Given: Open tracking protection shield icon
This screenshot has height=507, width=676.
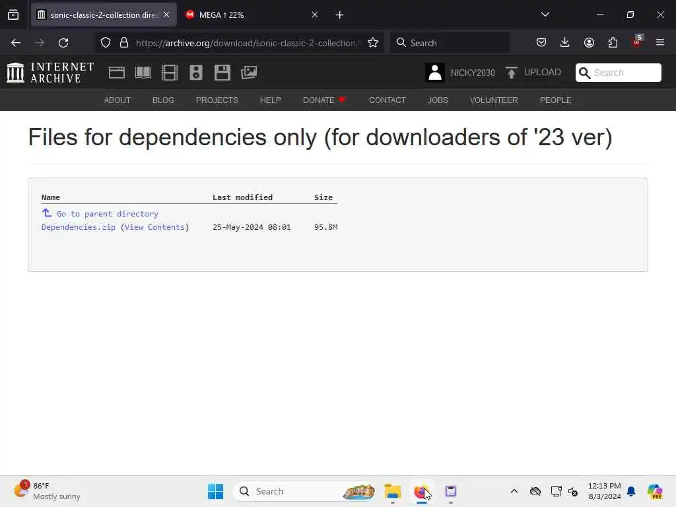Looking at the screenshot, I should [106, 43].
